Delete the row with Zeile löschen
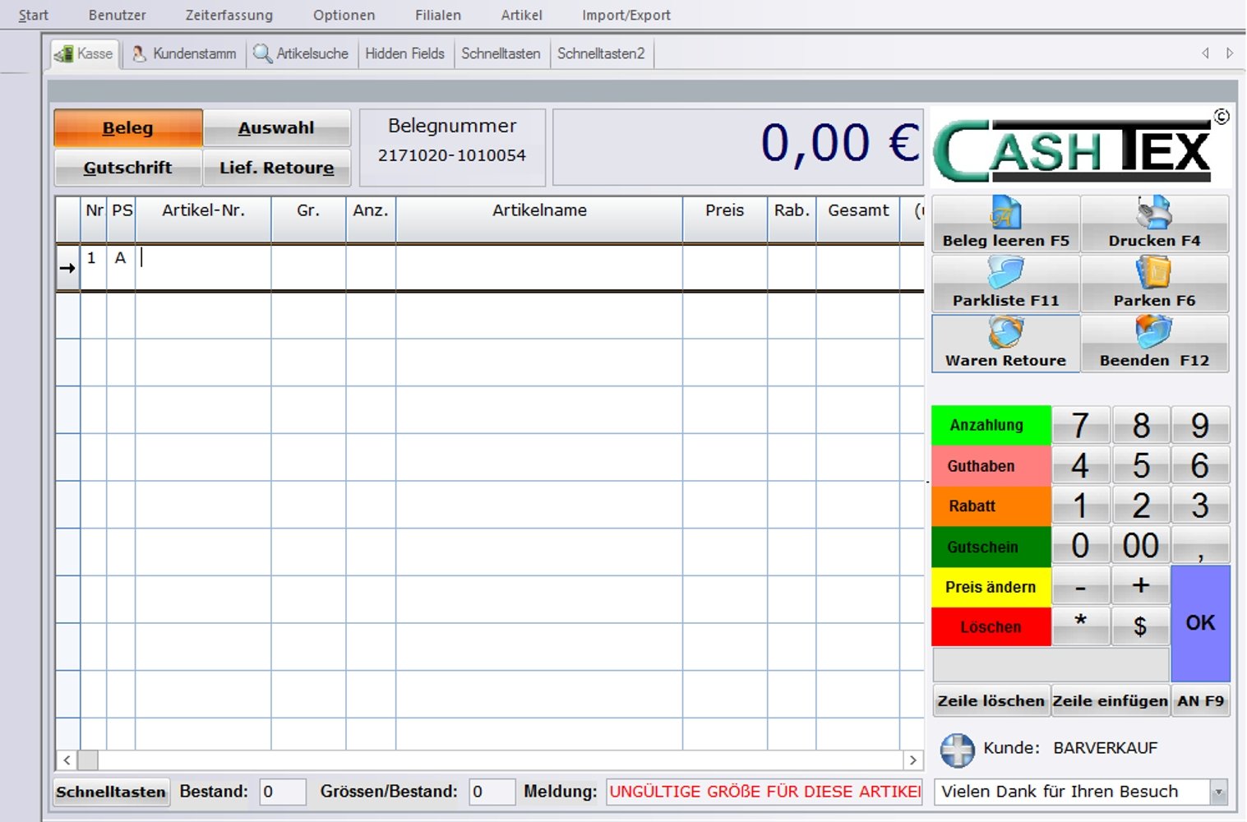 pos(991,701)
